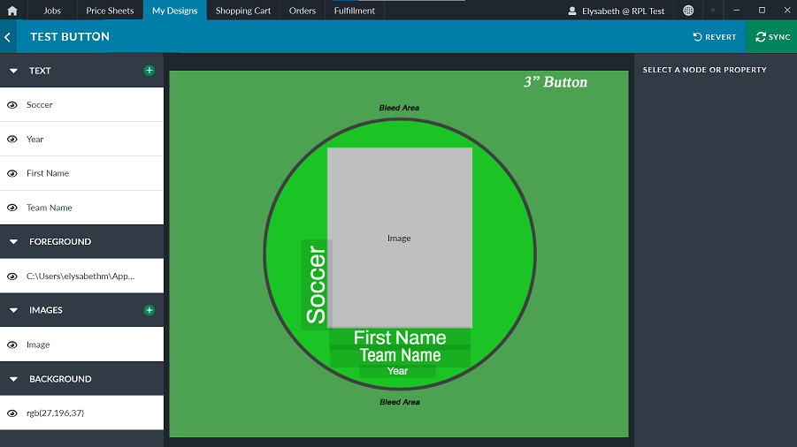Collapse the TEXT section
This screenshot has height=447, width=797.
(x=14, y=71)
